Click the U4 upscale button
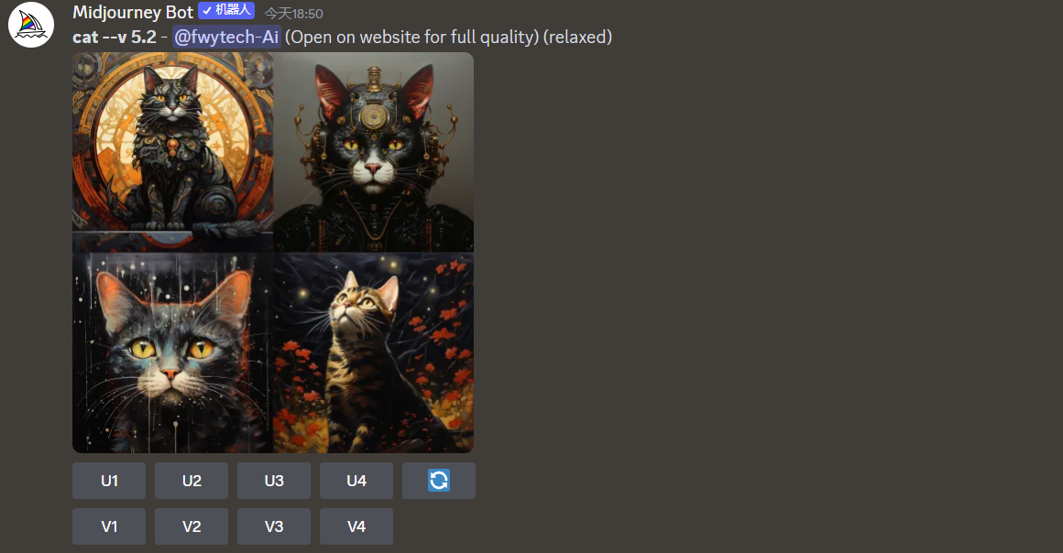Image resolution: width=1063 pixels, height=553 pixels. (x=356, y=481)
